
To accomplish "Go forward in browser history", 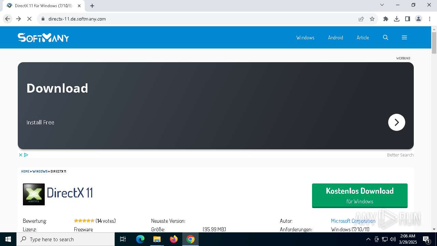I will [18, 19].
